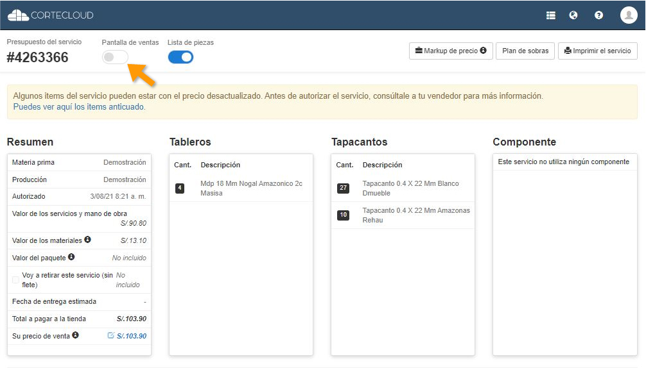The image size is (646, 368).
Task: Click the globe language icon
Action: [573, 15]
